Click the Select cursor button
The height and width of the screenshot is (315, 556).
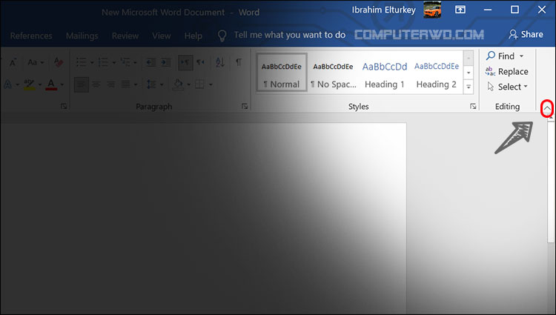pyautogui.click(x=504, y=87)
